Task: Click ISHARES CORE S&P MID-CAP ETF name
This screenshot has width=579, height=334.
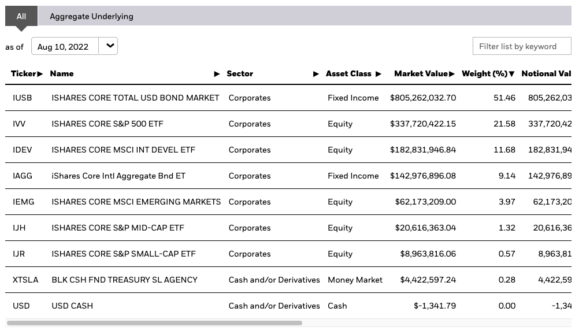Action: click(x=118, y=228)
